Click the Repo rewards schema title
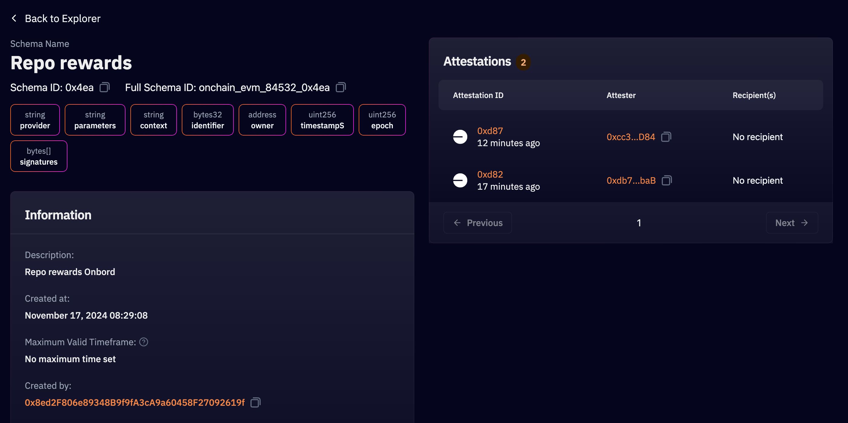 tap(71, 63)
